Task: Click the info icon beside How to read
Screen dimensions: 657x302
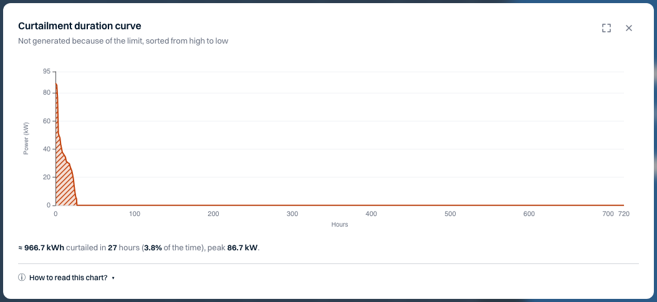Action: click(22, 277)
